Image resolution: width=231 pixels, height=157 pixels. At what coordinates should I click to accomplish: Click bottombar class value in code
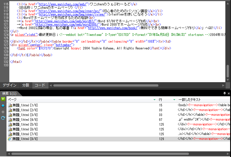[x=63, y=45]
